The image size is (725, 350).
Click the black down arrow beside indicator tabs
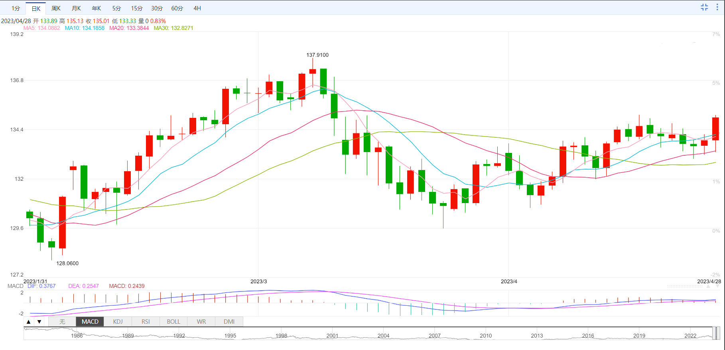[39, 322]
